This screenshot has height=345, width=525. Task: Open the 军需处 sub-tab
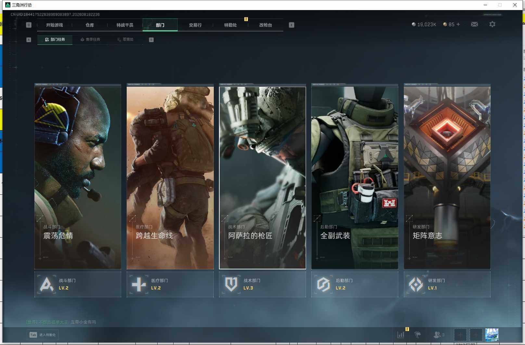pos(125,40)
